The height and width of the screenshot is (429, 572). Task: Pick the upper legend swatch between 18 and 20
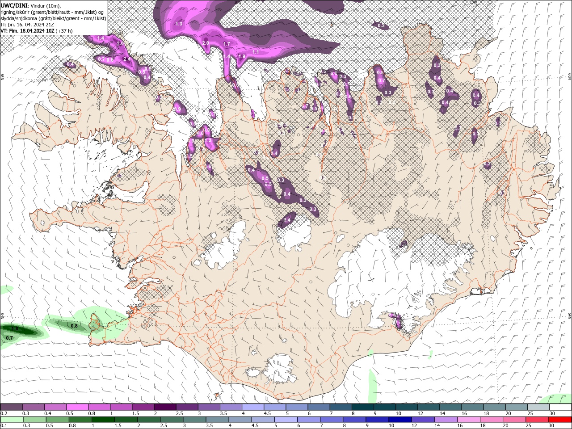click(x=494, y=407)
